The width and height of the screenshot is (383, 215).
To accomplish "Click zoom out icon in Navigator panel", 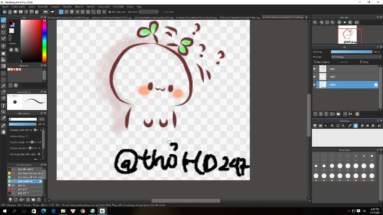I will [x=333, y=22].
